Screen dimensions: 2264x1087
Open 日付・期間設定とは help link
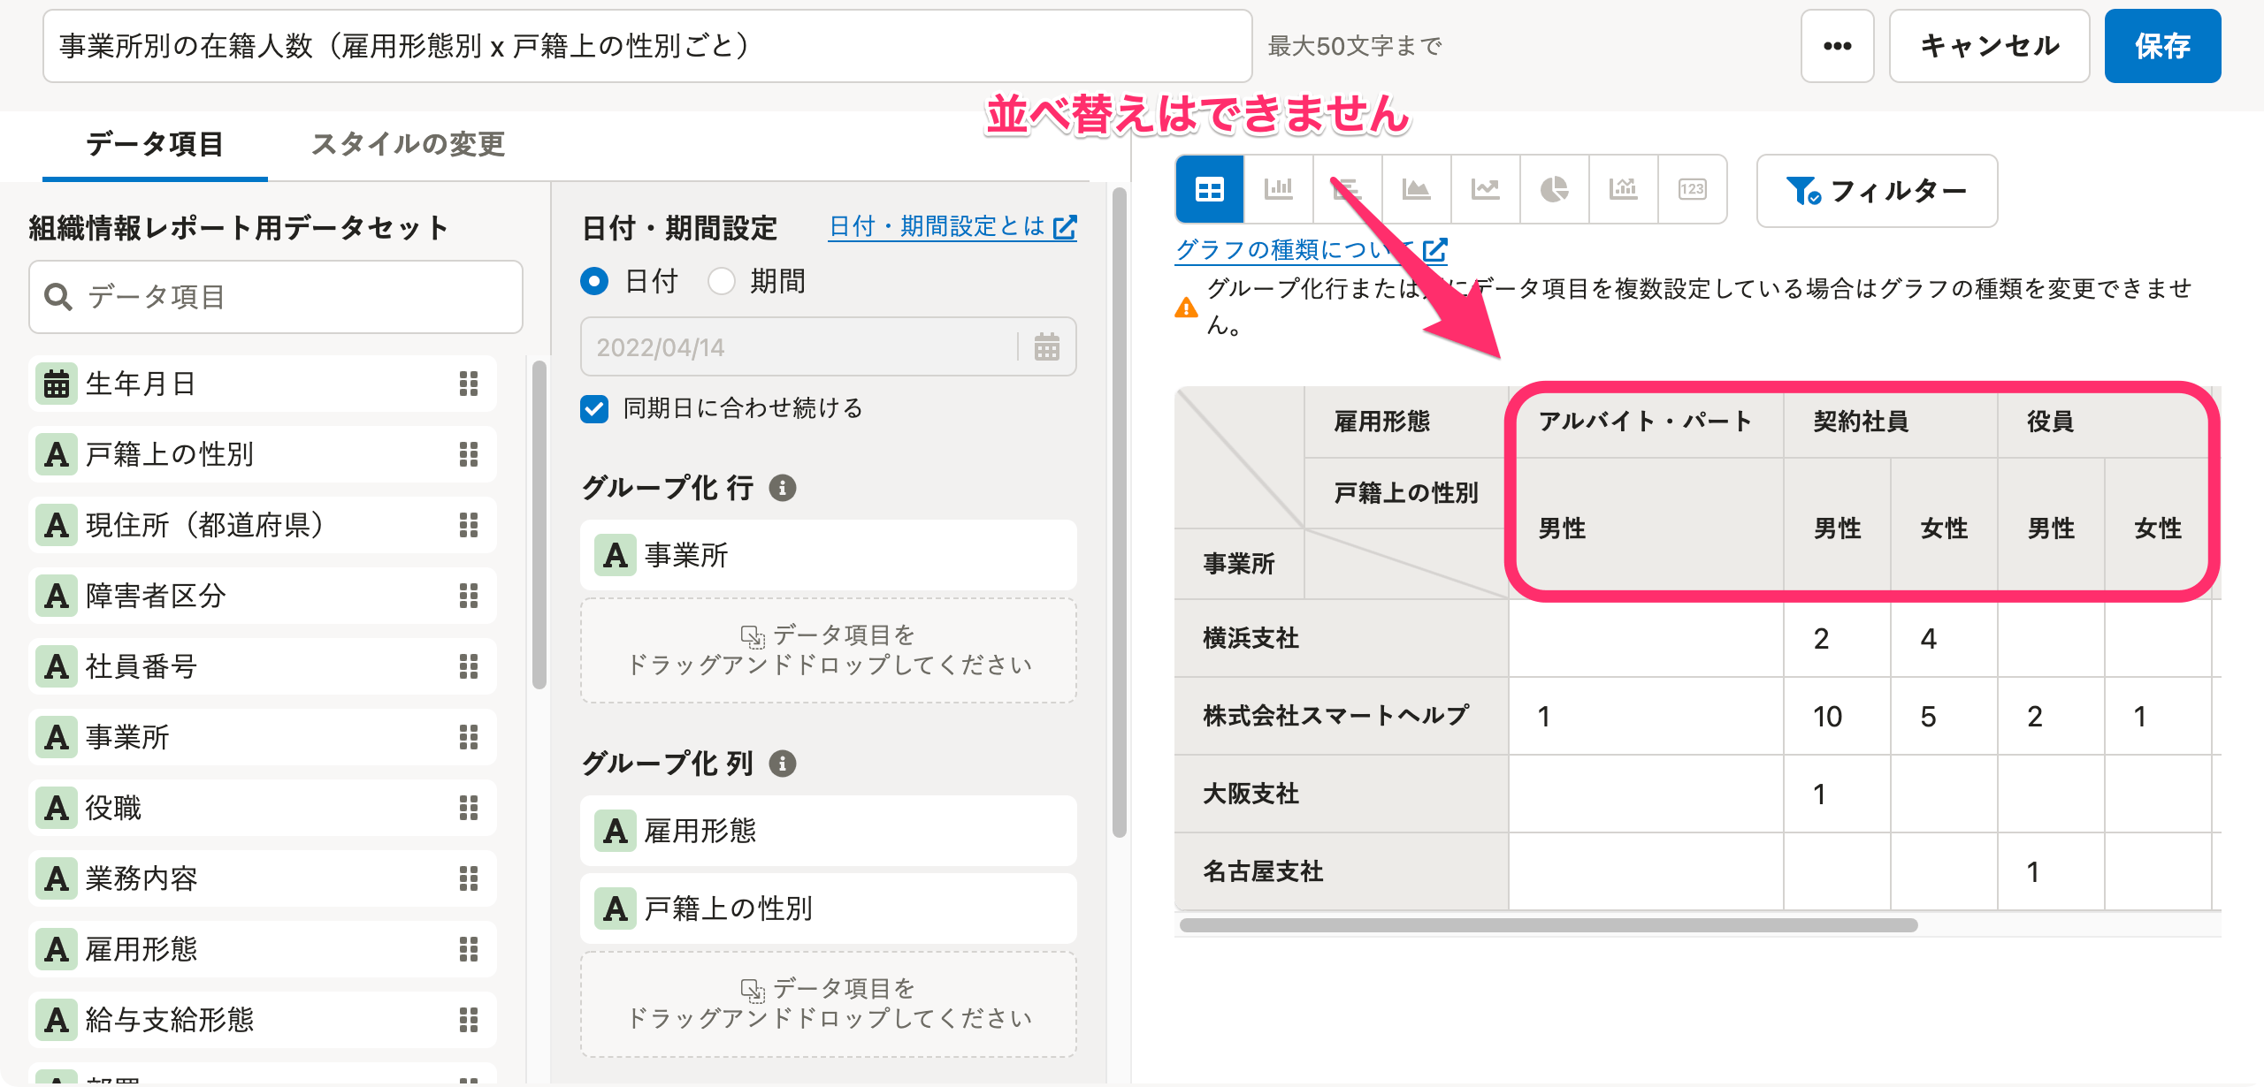(952, 227)
